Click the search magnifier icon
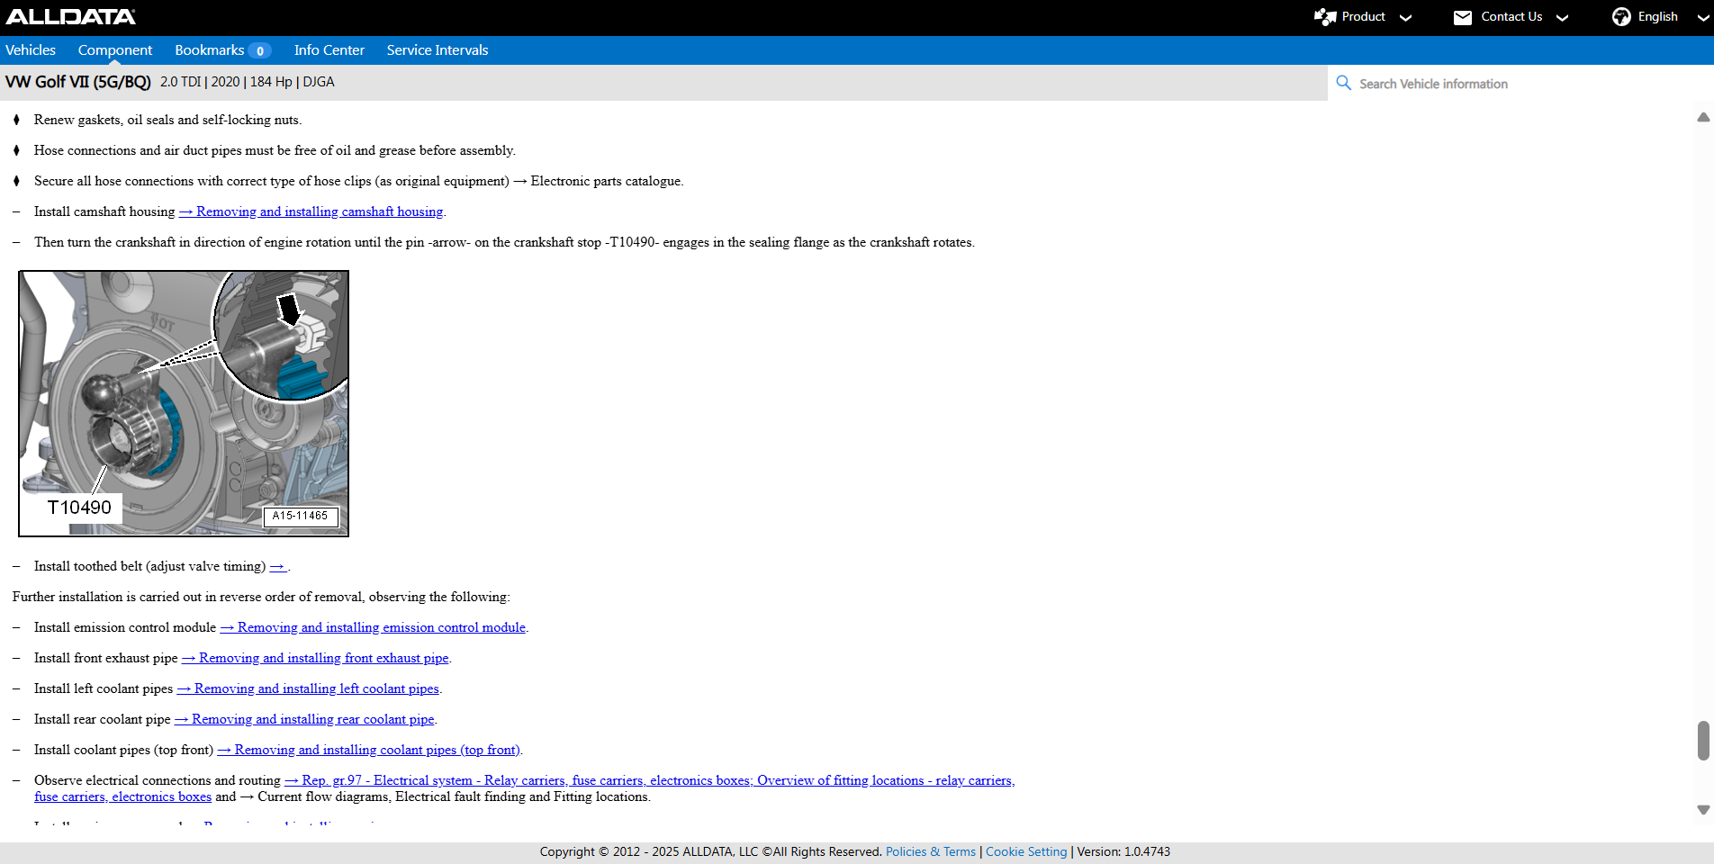The image size is (1714, 864). click(1343, 83)
